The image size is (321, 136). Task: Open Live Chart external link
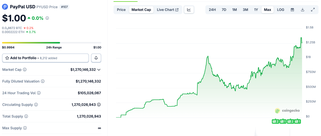pyautogui.click(x=167, y=10)
